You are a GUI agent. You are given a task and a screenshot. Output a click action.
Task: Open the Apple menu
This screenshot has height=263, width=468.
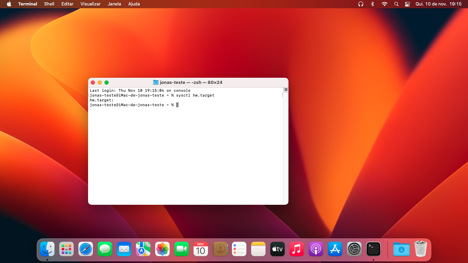point(9,4)
